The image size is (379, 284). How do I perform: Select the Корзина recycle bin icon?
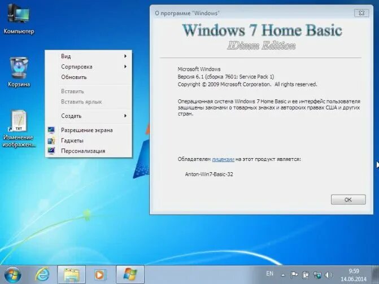click(19, 72)
